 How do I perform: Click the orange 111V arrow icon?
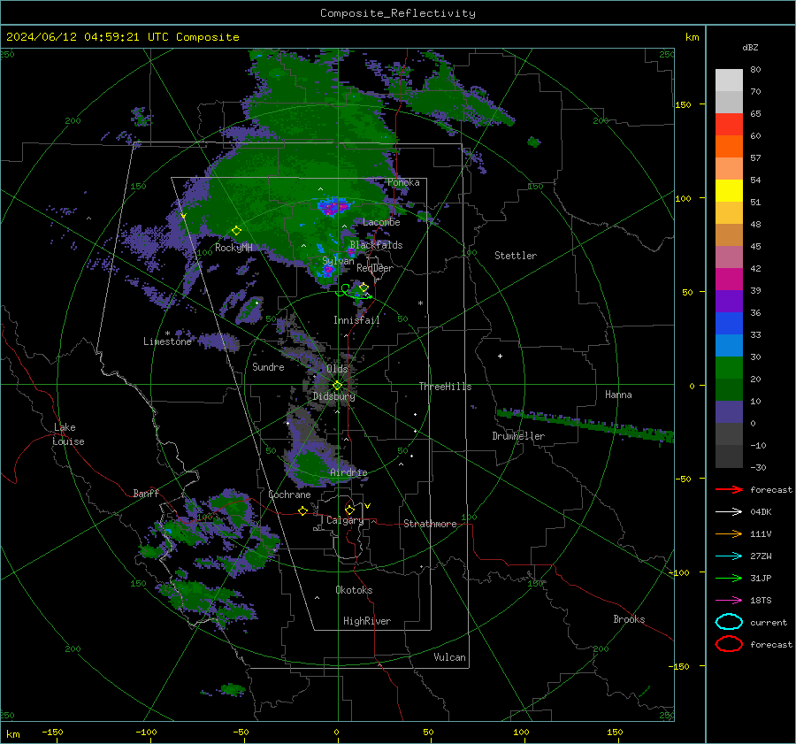pyautogui.click(x=729, y=533)
